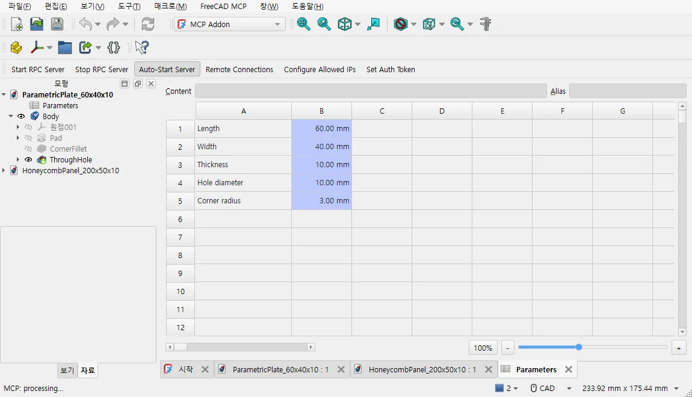Open Remote Connections
This screenshot has width=692, height=397.
tap(239, 69)
